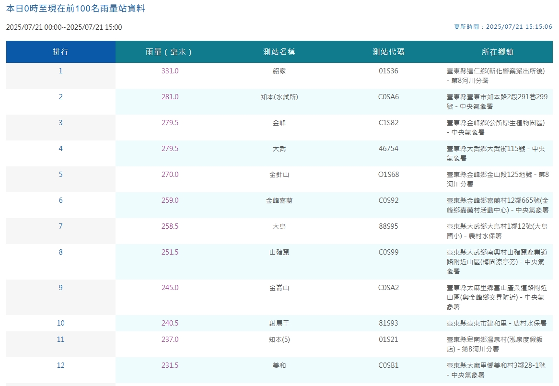Click station code C0S92
The height and width of the screenshot is (386, 559).
pyautogui.click(x=389, y=200)
